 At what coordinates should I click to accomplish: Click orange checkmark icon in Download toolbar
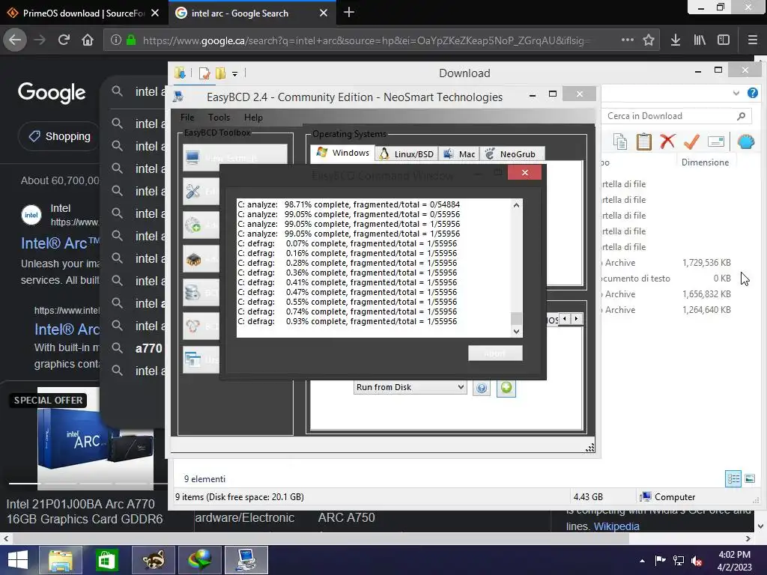point(691,142)
